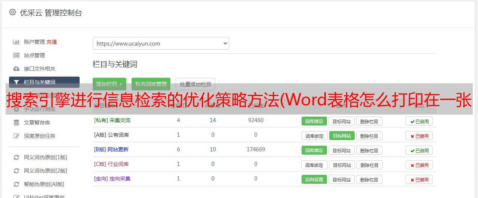Toggle 已启用 status for 网站更新
The image size is (478, 198).
point(419,150)
